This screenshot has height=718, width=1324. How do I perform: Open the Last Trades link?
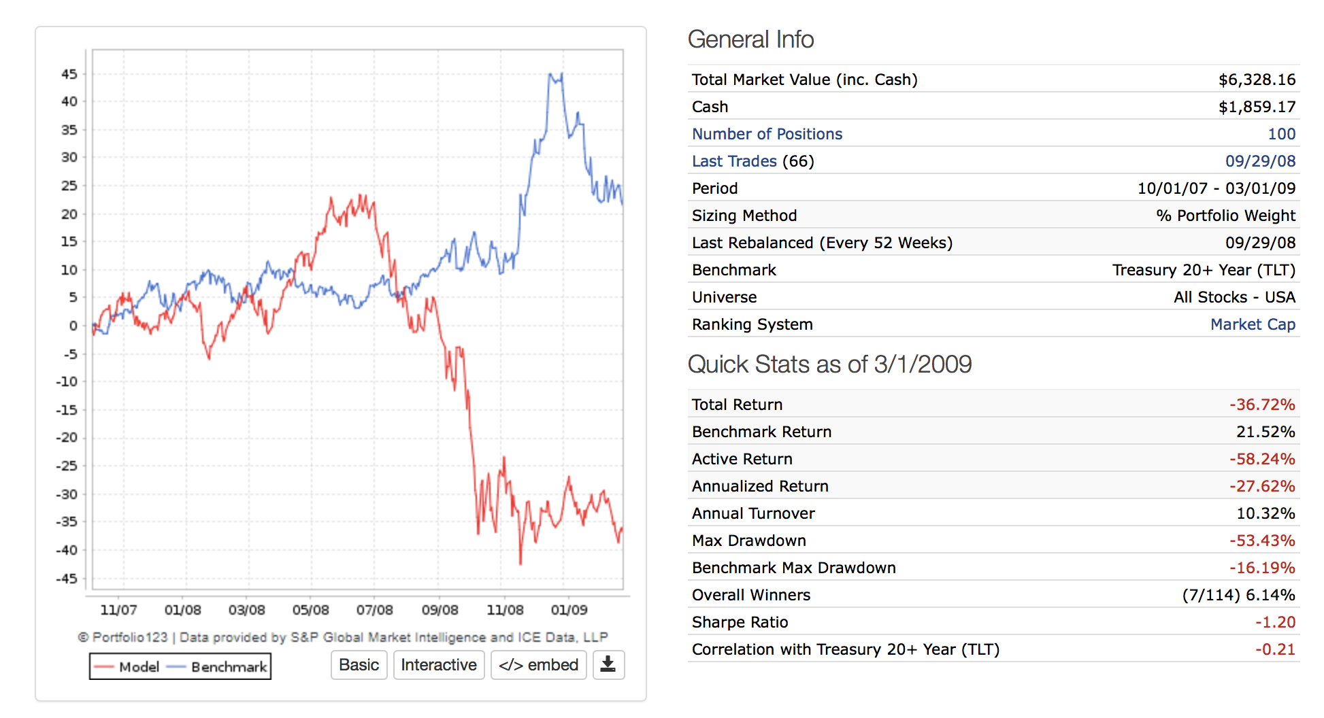[x=734, y=161]
